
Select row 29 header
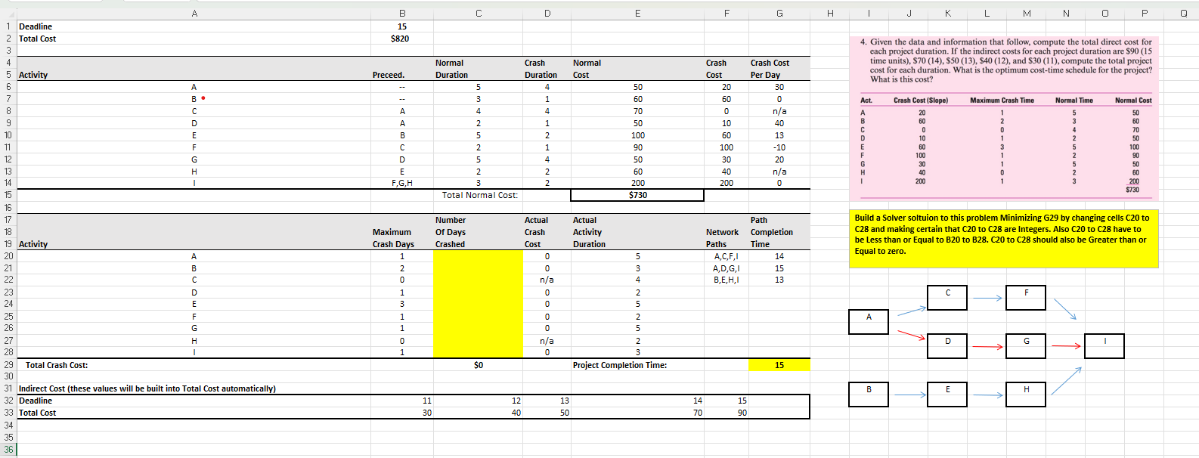point(8,364)
